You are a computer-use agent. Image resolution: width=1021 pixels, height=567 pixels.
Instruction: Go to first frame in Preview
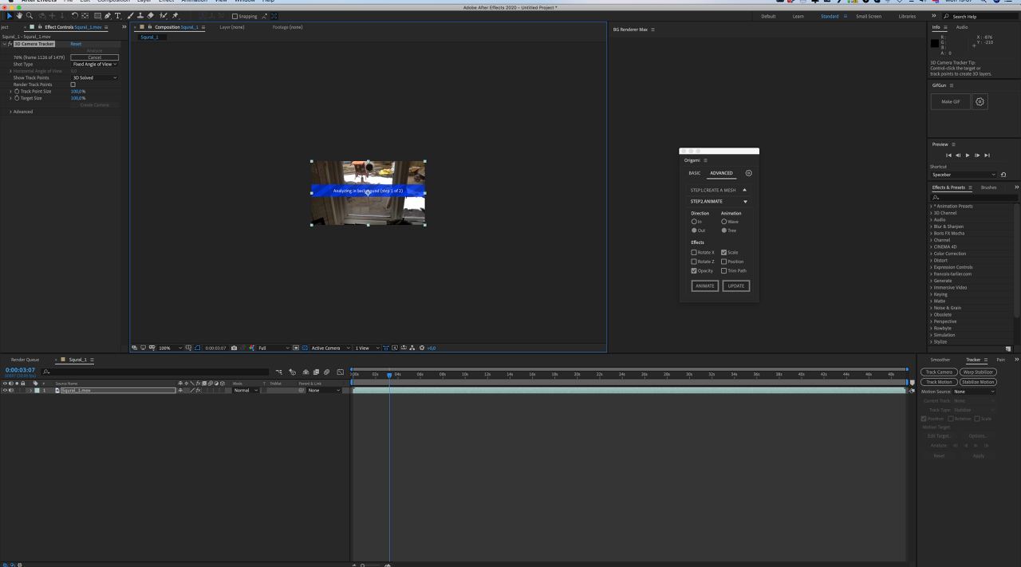[948, 156]
